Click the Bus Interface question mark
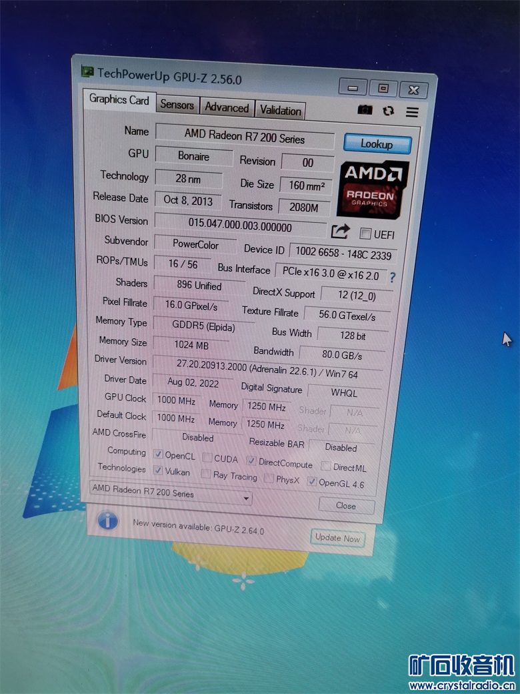This screenshot has height=694, width=520. coord(393,278)
